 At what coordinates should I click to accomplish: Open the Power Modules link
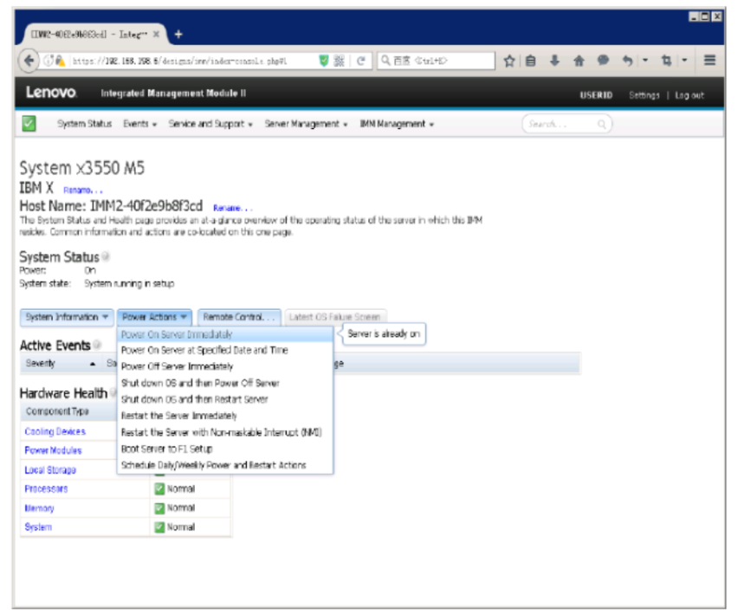(53, 450)
